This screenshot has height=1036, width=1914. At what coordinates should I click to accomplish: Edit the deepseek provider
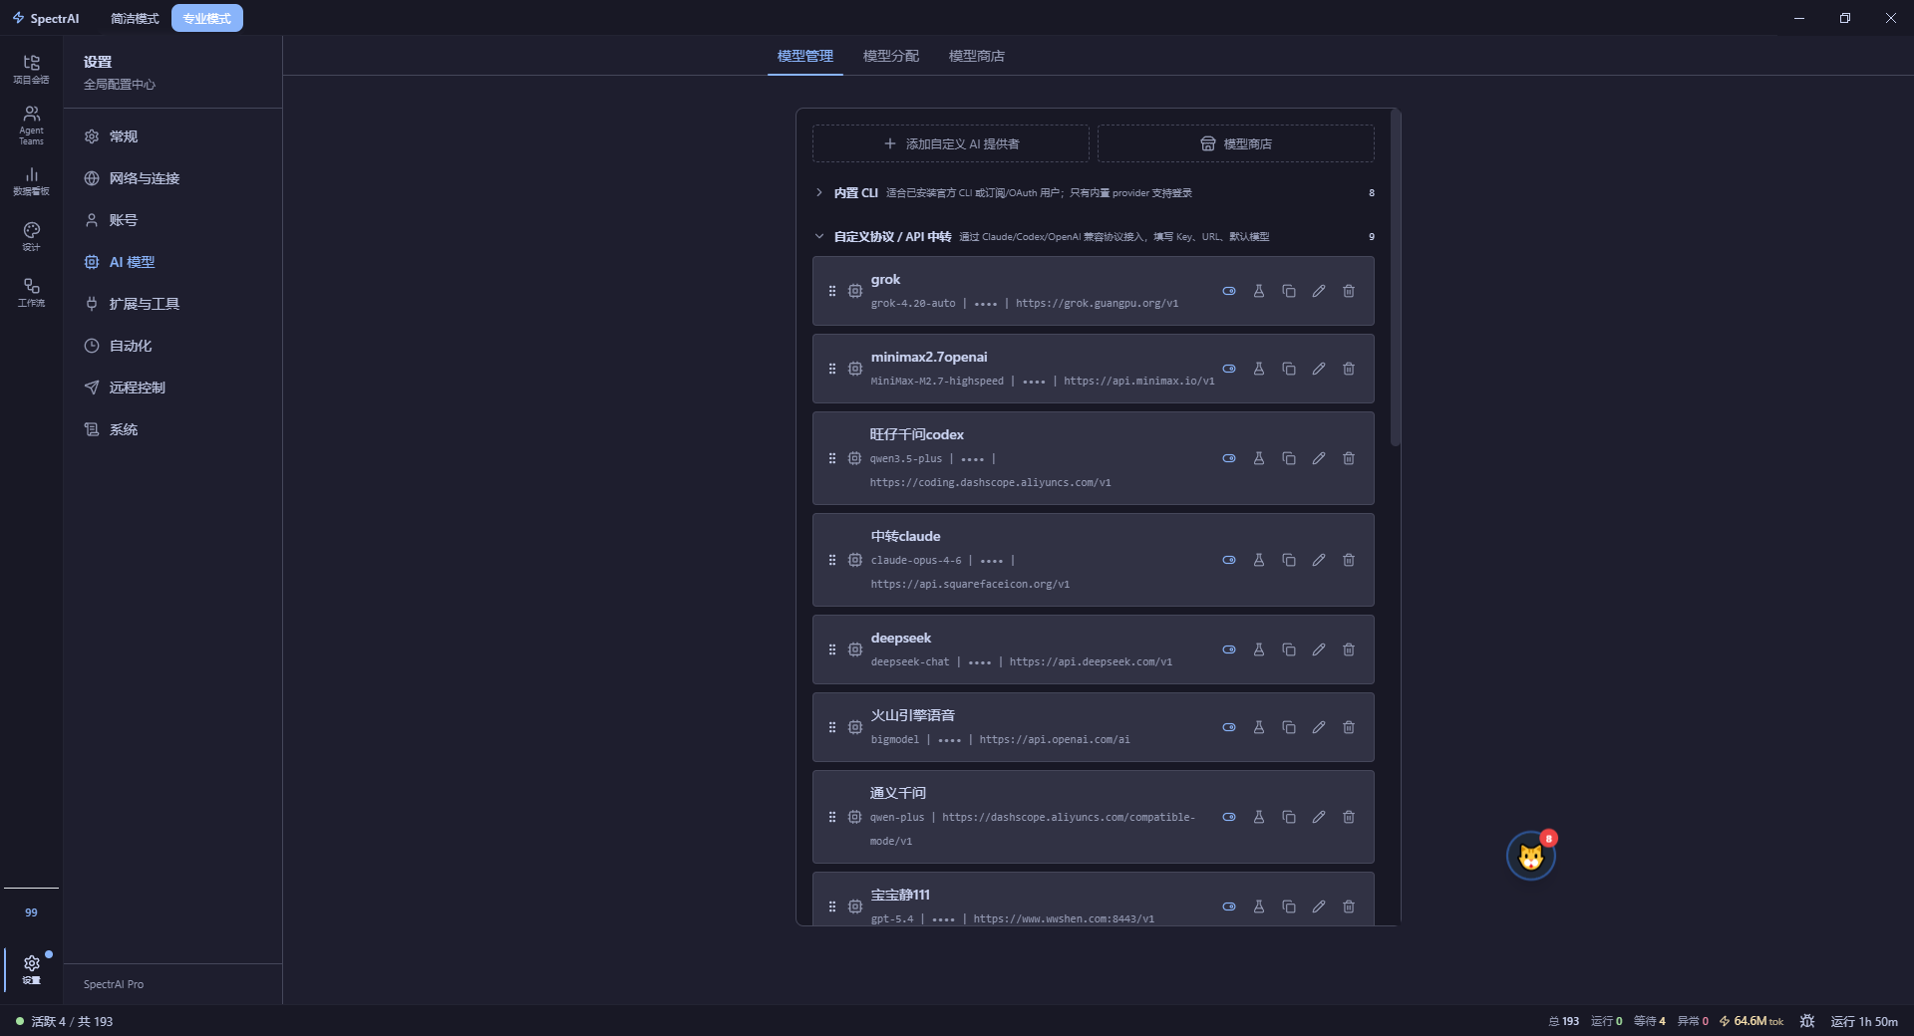pyautogui.click(x=1319, y=649)
